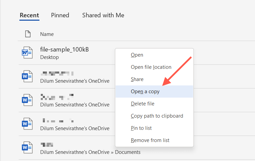Choose Open a copy menu entry
255x161 pixels.
tap(145, 92)
